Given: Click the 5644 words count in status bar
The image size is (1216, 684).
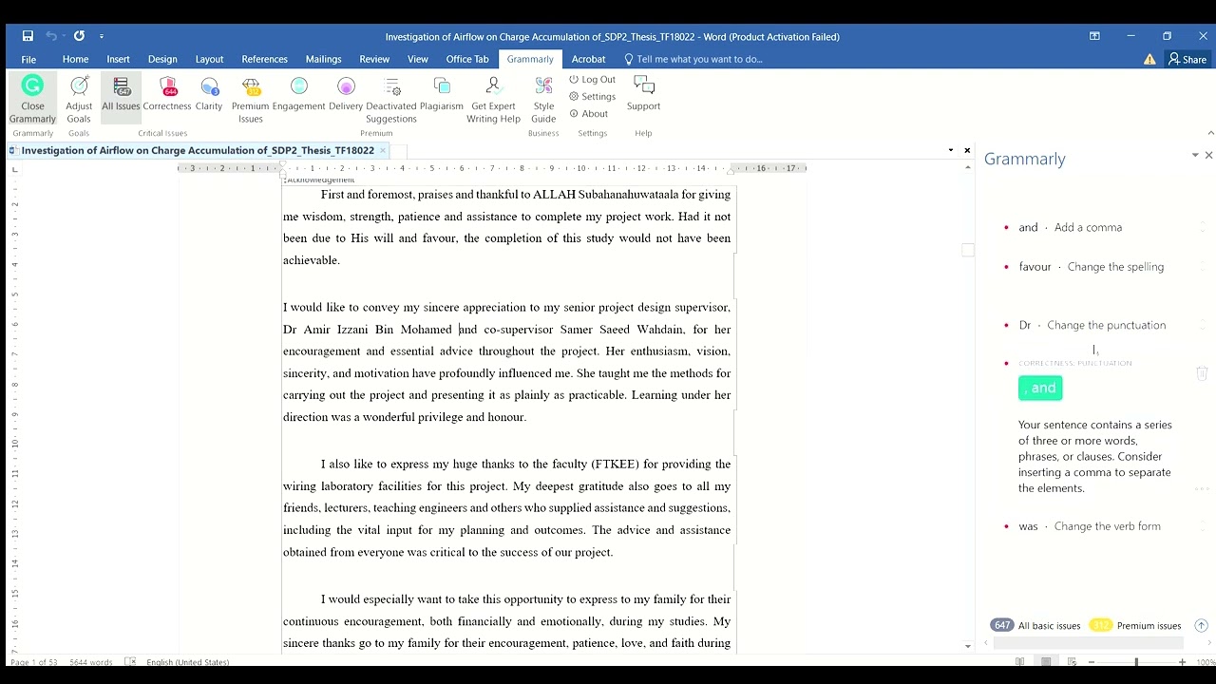Looking at the screenshot, I should click(91, 662).
